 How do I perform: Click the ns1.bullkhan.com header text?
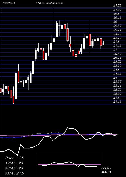(x=52, y=3)
